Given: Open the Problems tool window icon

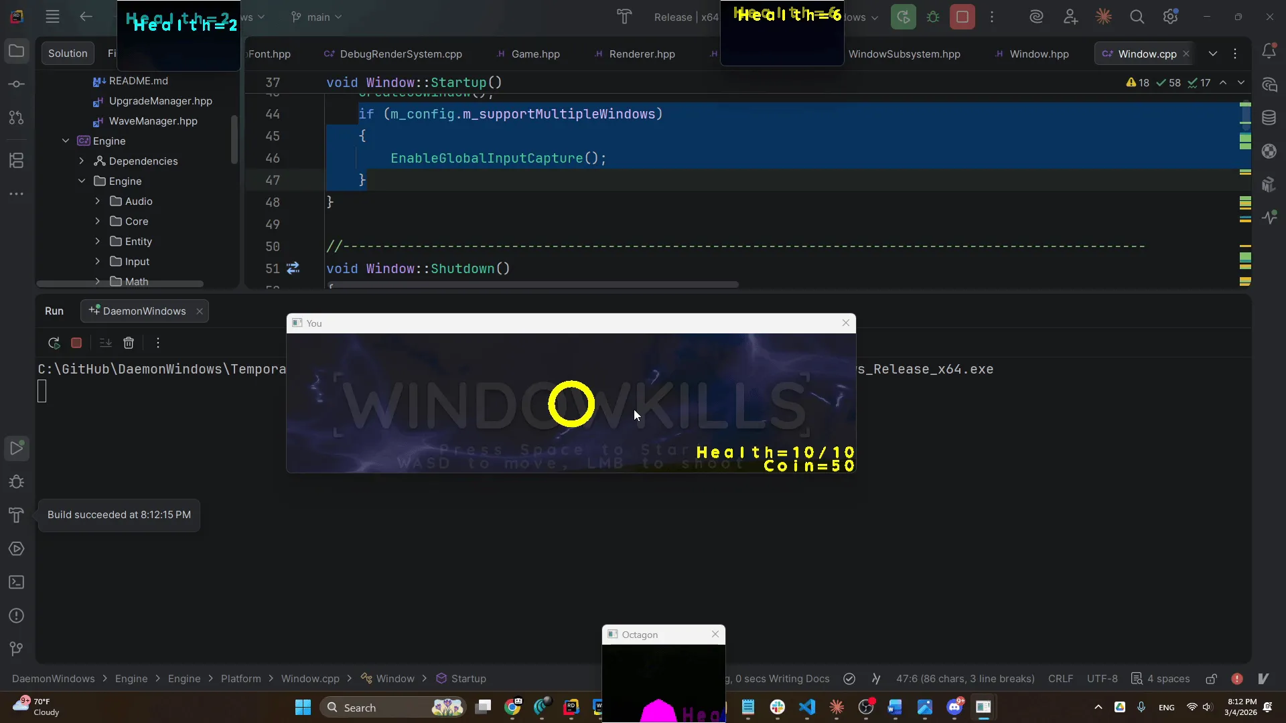Looking at the screenshot, I should (x=17, y=616).
